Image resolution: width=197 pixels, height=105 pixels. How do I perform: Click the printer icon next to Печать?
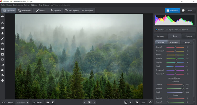point(183,10)
